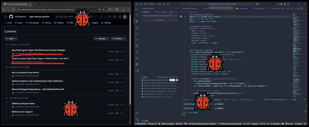309x127 pixels.
Task: Click the Commit button in Source Control
Action: tap(159, 20)
